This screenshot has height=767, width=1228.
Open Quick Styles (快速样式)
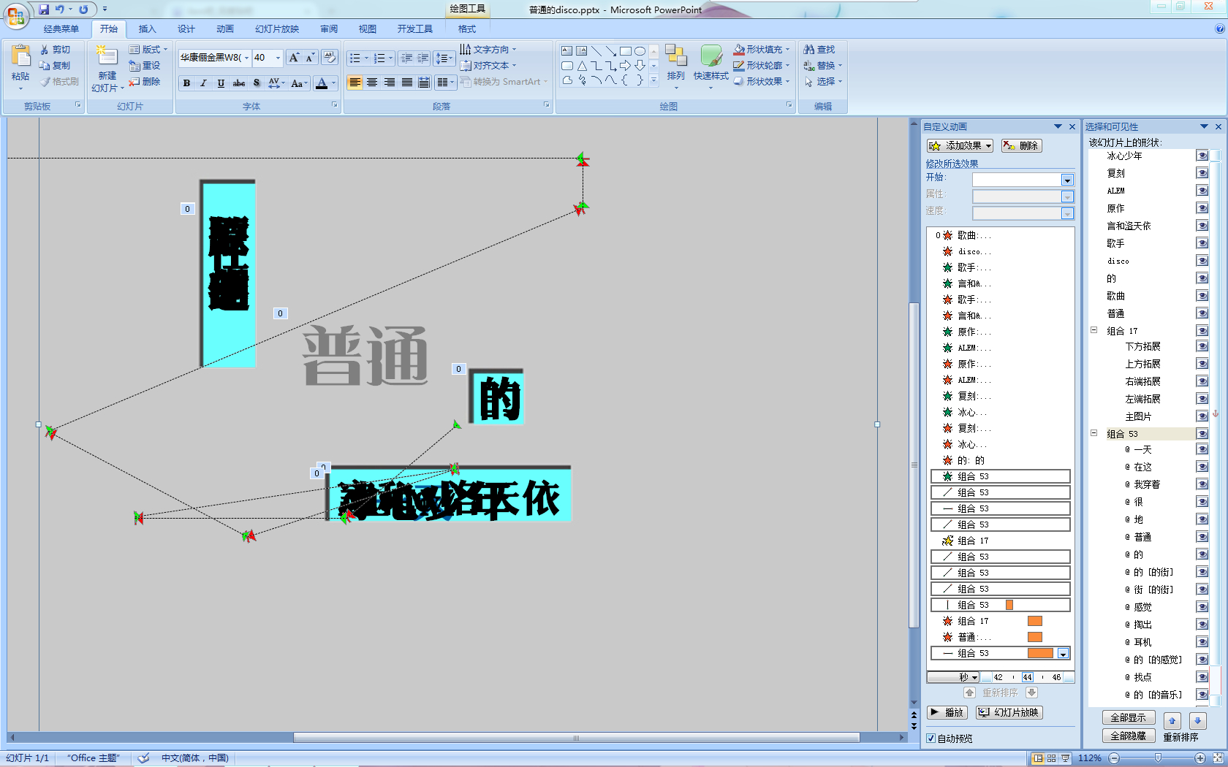pos(710,66)
